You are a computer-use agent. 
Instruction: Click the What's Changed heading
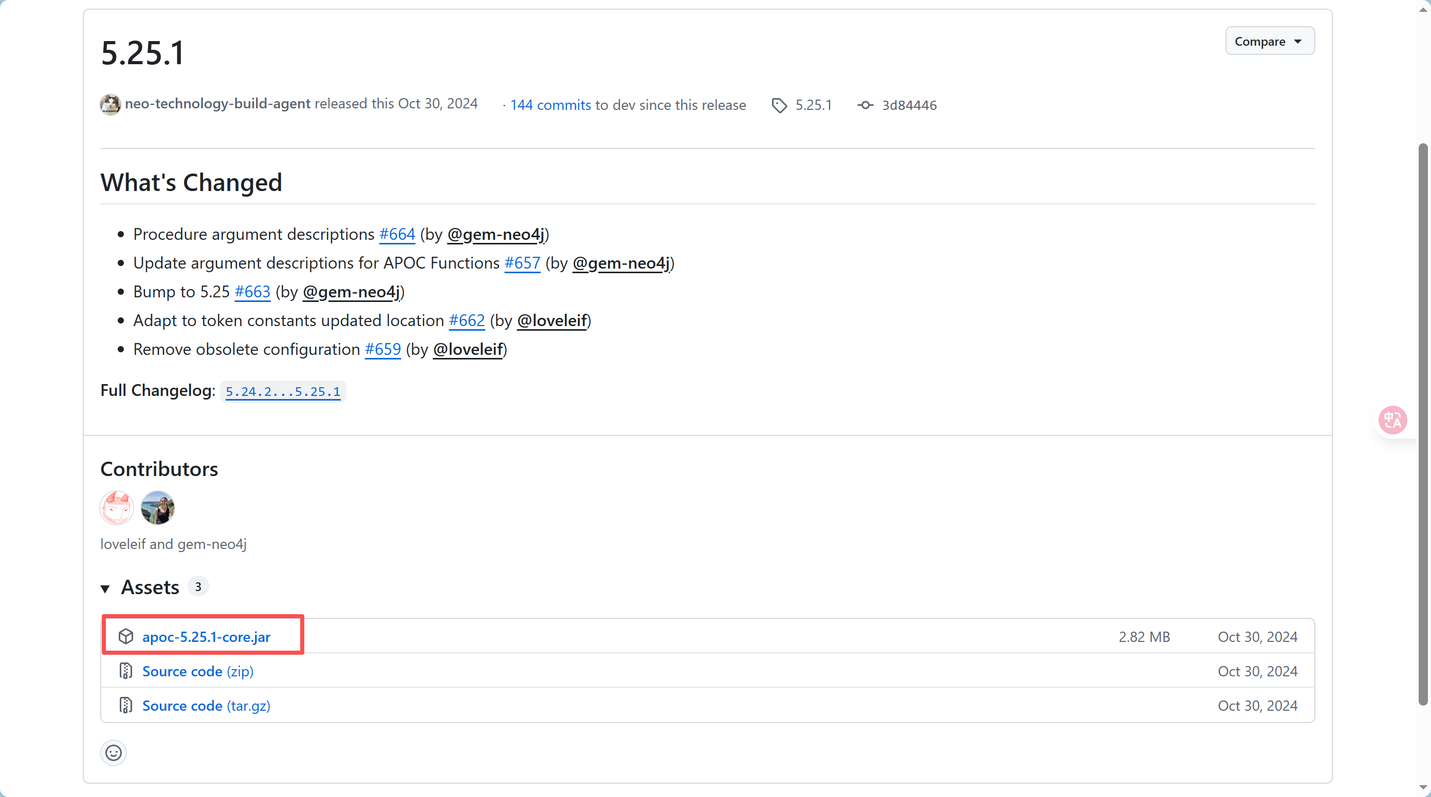click(x=191, y=182)
